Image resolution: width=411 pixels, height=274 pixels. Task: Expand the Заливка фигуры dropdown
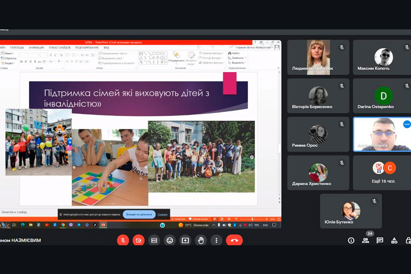pos(212,53)
